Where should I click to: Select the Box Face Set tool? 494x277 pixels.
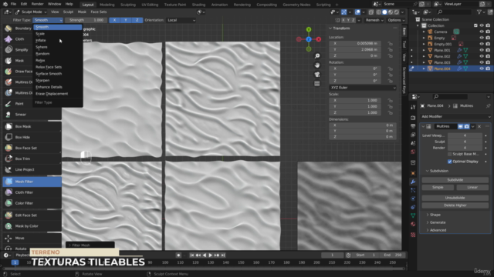32,148
